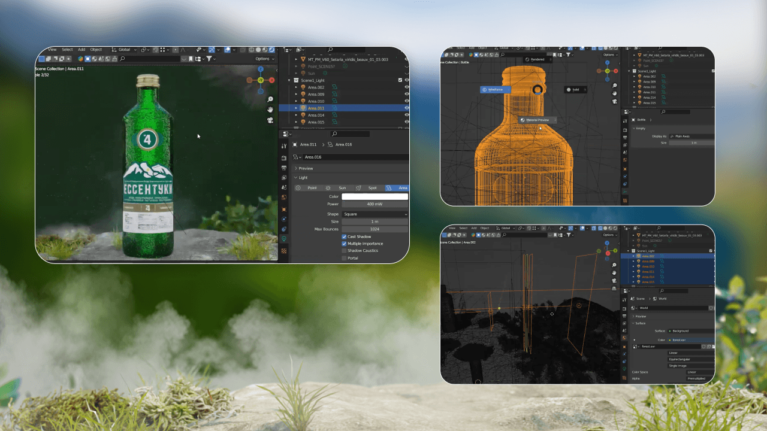
Task: Click the pan hand icon in the Bottle wireframe viewport
Action: 615,93
